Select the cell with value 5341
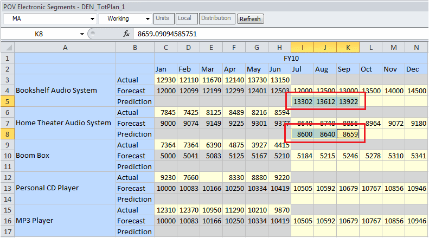This screenshot has height=238, width=429. (x=416, y=156)
